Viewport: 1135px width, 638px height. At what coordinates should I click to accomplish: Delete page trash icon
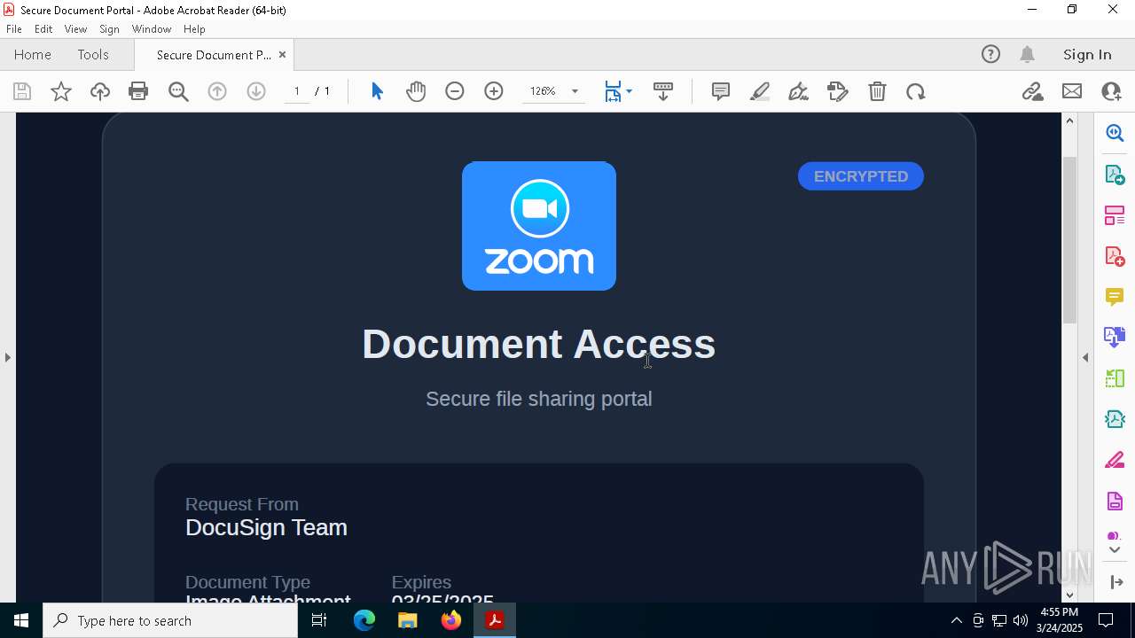point(877,91)
